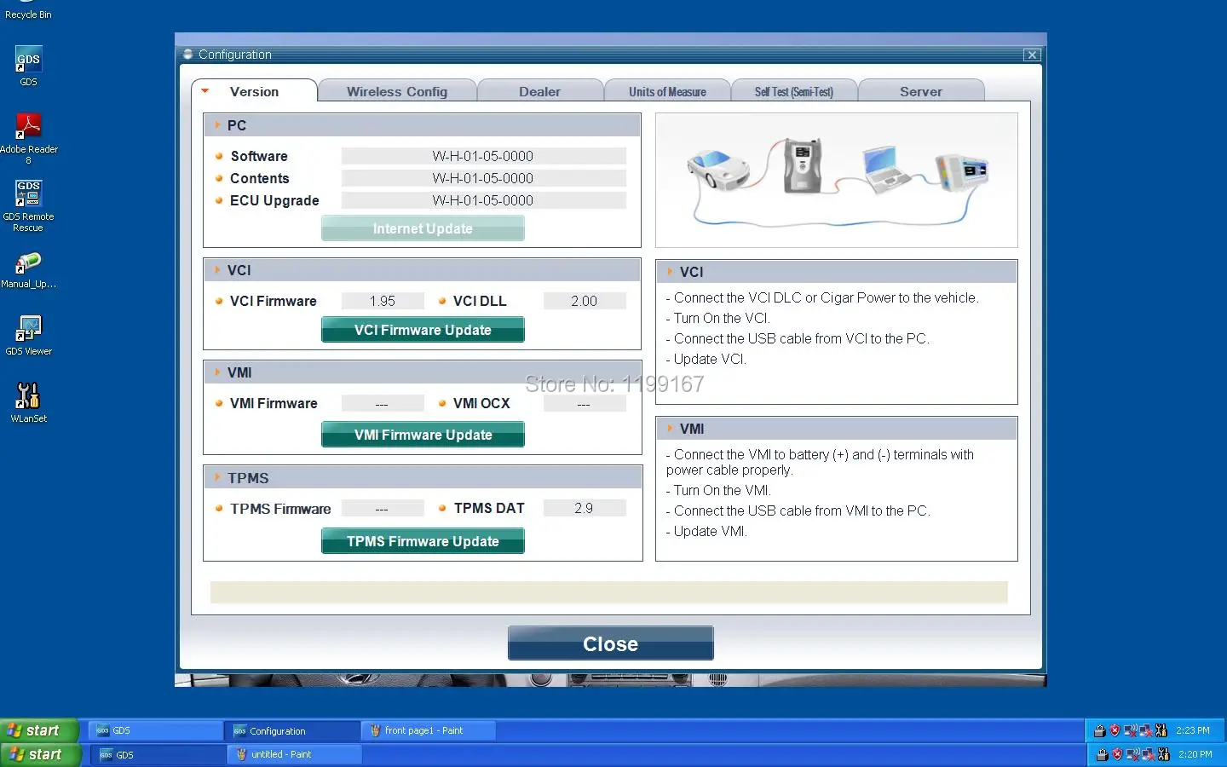The width and height of the screenshot is (1227, 767).
Task: Open the Dealer tab
Action: tap(539, 91)
